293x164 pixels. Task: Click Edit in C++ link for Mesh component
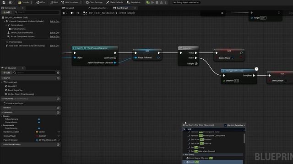[x=54, y=33]
